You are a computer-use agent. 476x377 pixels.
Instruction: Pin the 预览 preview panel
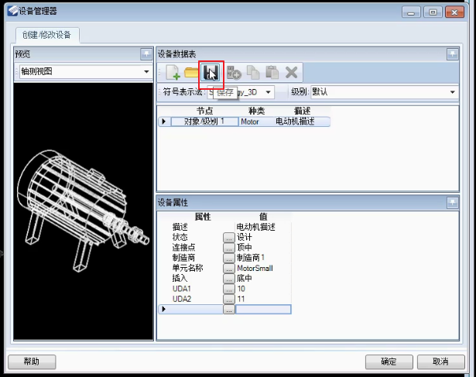tap(146, 54)
